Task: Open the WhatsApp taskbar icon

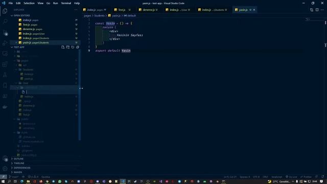Action: tap(60, 181)
